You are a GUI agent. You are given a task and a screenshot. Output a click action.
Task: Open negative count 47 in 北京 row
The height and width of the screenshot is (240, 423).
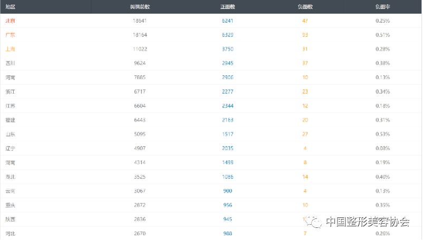tap(305, 21)
